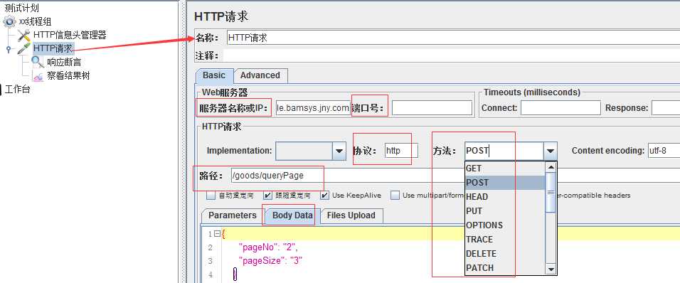This screenshot has height=283, width=680.
Task: Collapse code fold marker on line 1
Action: pyautogui.click(x=217, y=234)
